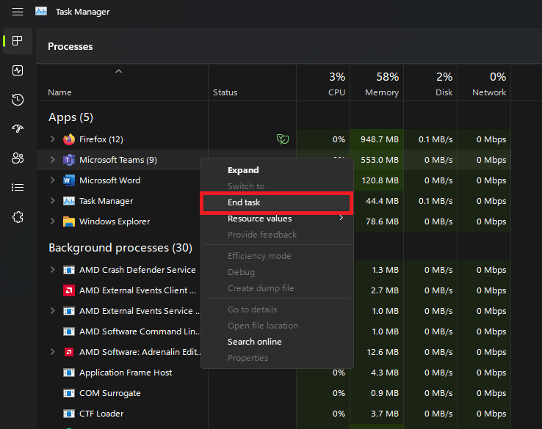Click the COM Surrogate icon
542x429 pixels.
(x=69, y=393)
